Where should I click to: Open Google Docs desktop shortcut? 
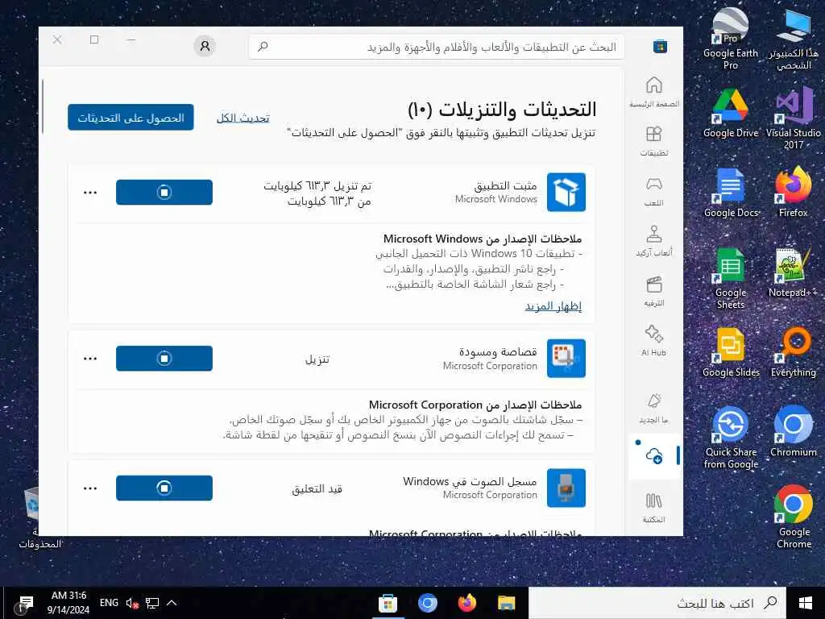[x=730, y=193]
